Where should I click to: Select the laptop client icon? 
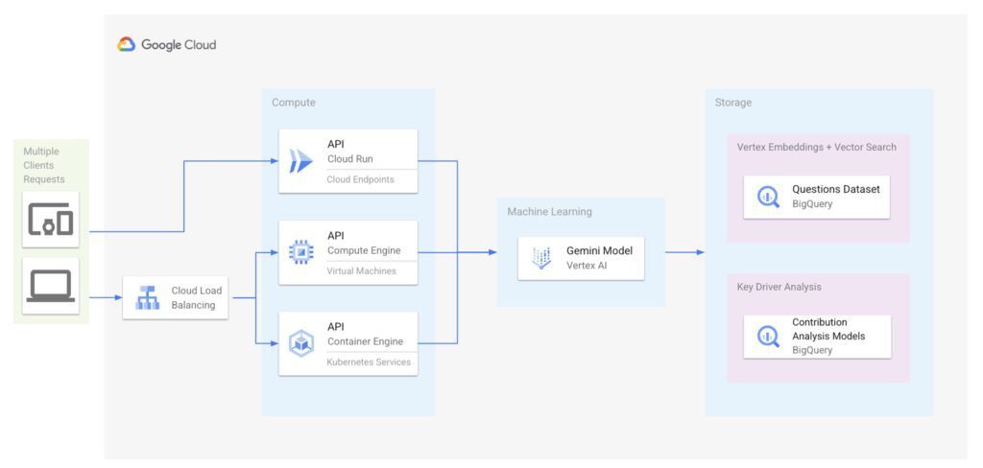pyautogui.click(x=51, y=286)
